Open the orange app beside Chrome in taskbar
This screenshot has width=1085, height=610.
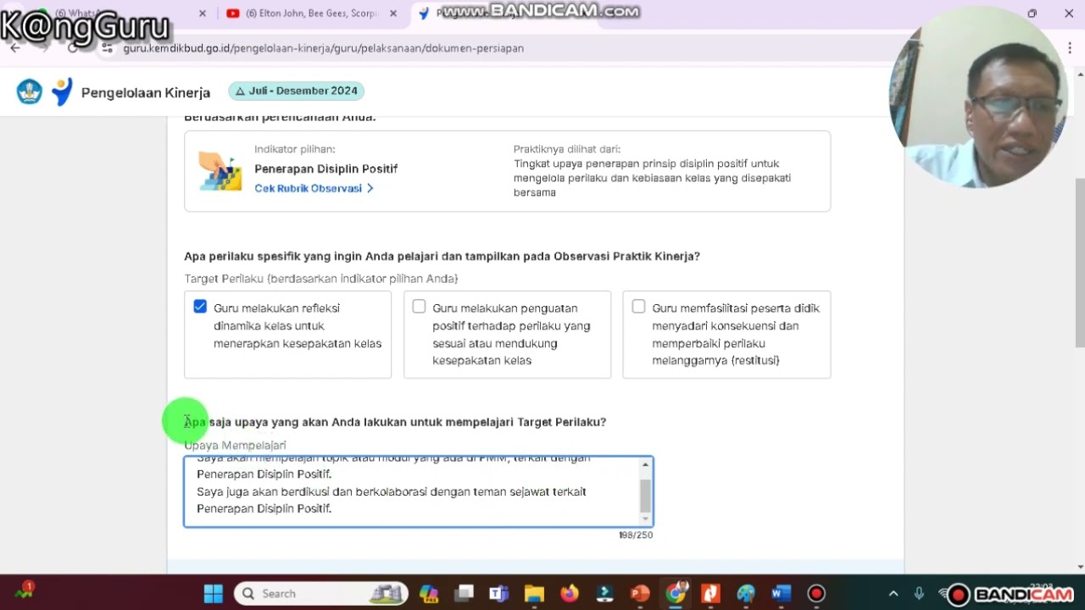(x=710, y=593)
